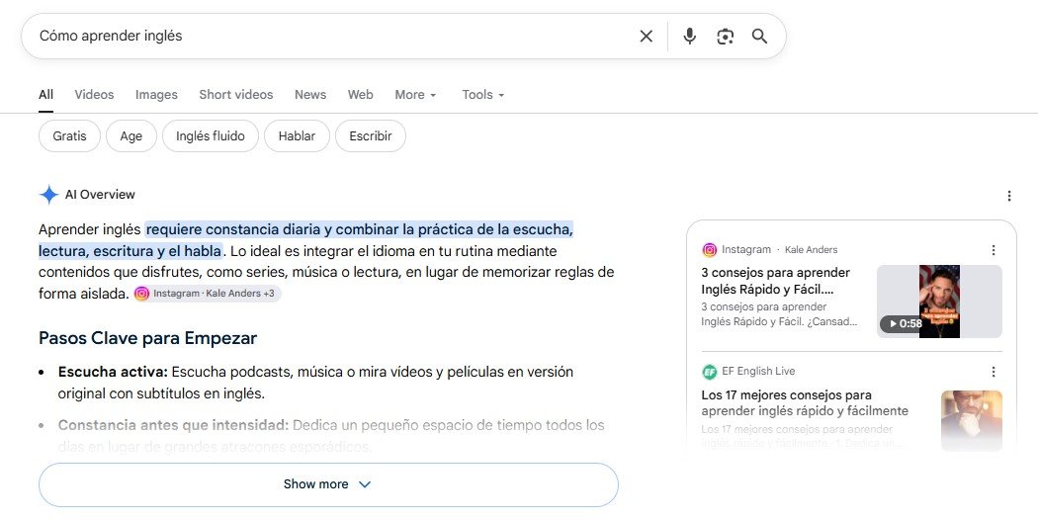The width and height of the screenshot is (1038, 520).
Task: Expand the More dropdown
Action: 415,95
